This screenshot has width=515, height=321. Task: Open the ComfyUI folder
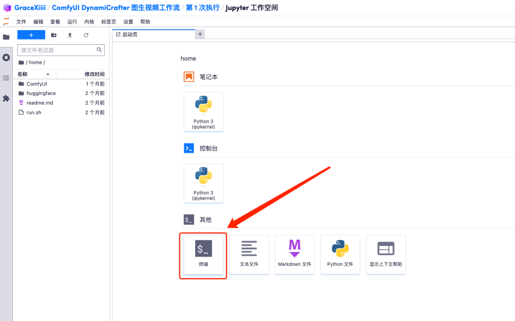pyautogui.click(x=37, y=84)
